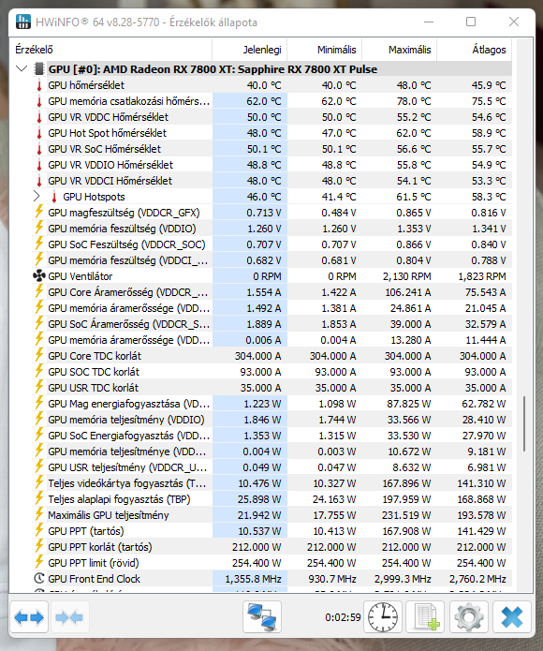Open the remote monitoring network computers button
Image resolution: width=543 pixels, height=651 pixels.
coord(262,618)
